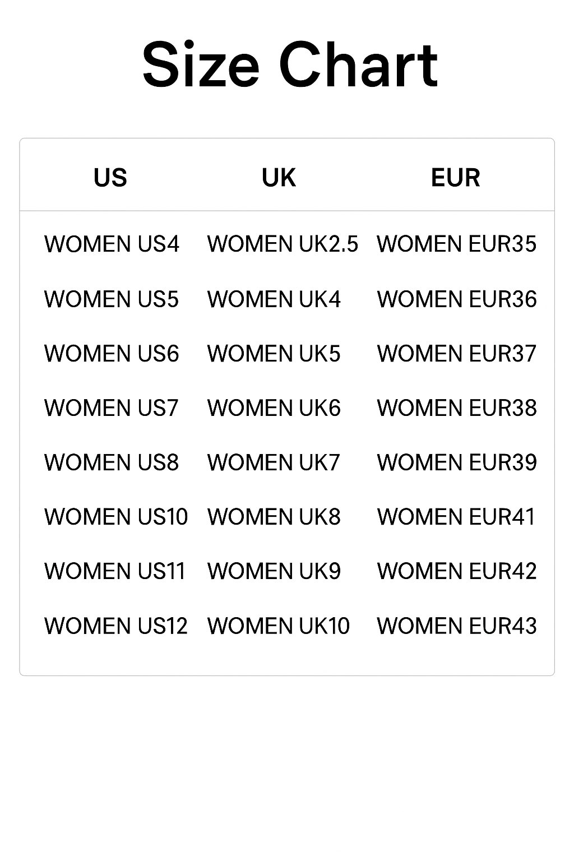Click the WOMEN EUR35 size cell
The image size is (574, 861).
(456, 244)
